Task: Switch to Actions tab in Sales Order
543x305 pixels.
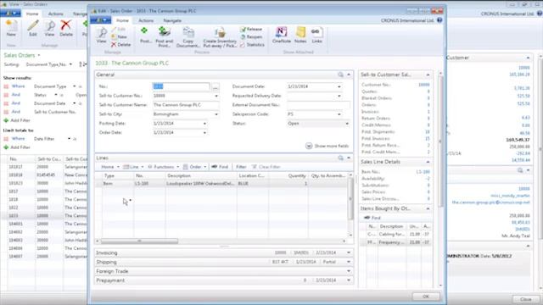Action: [x=146, y=20]
